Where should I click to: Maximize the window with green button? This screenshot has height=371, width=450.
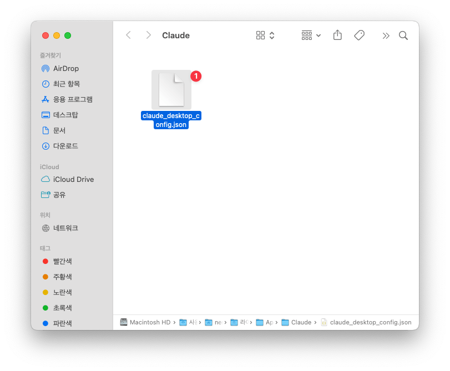(x=68, y=35)
